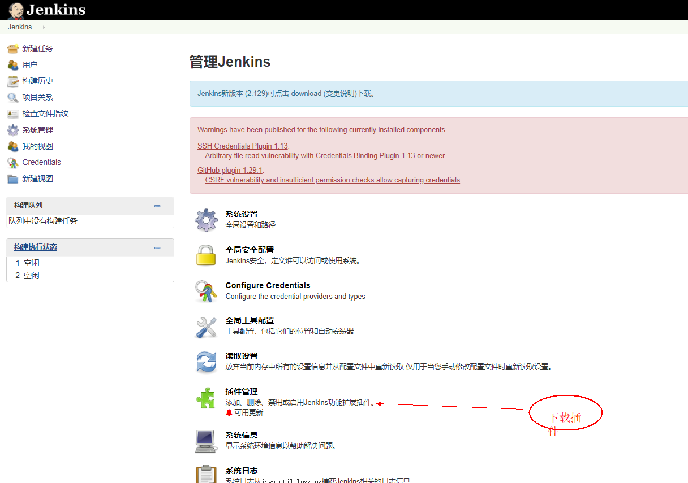Screen dimensions: 688x483
Task: Open 插件管理 title link
Action: point(242,392)
